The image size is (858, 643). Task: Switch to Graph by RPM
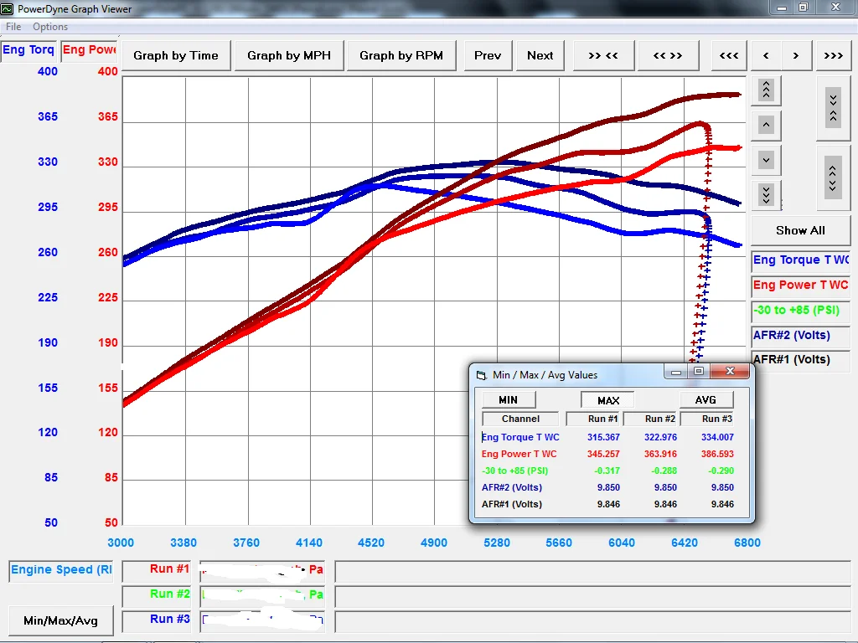coord(401,55)
